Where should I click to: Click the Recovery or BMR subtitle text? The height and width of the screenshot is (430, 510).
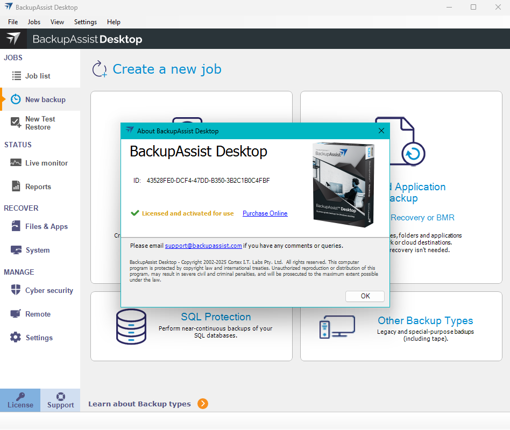pyautogui.click(x=422, y=218)
